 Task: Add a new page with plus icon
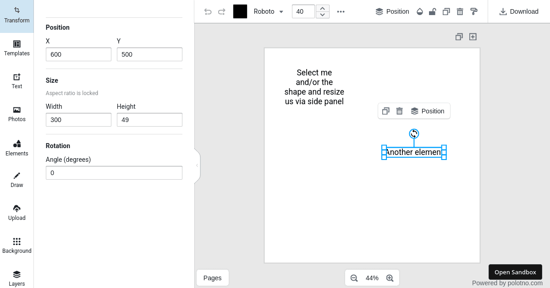(473, 37)
